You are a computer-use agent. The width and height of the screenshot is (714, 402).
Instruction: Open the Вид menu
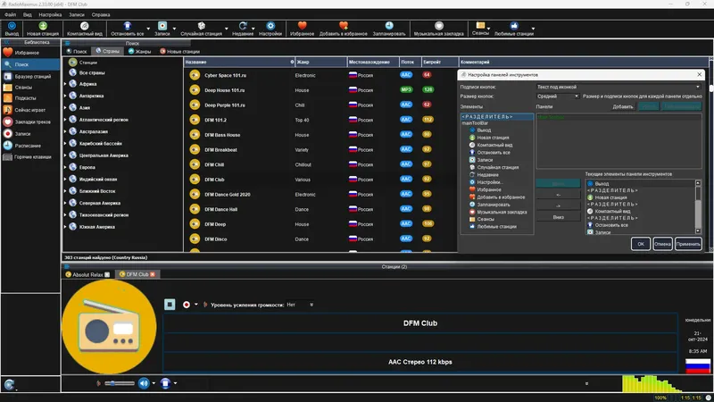pos(28,14)
